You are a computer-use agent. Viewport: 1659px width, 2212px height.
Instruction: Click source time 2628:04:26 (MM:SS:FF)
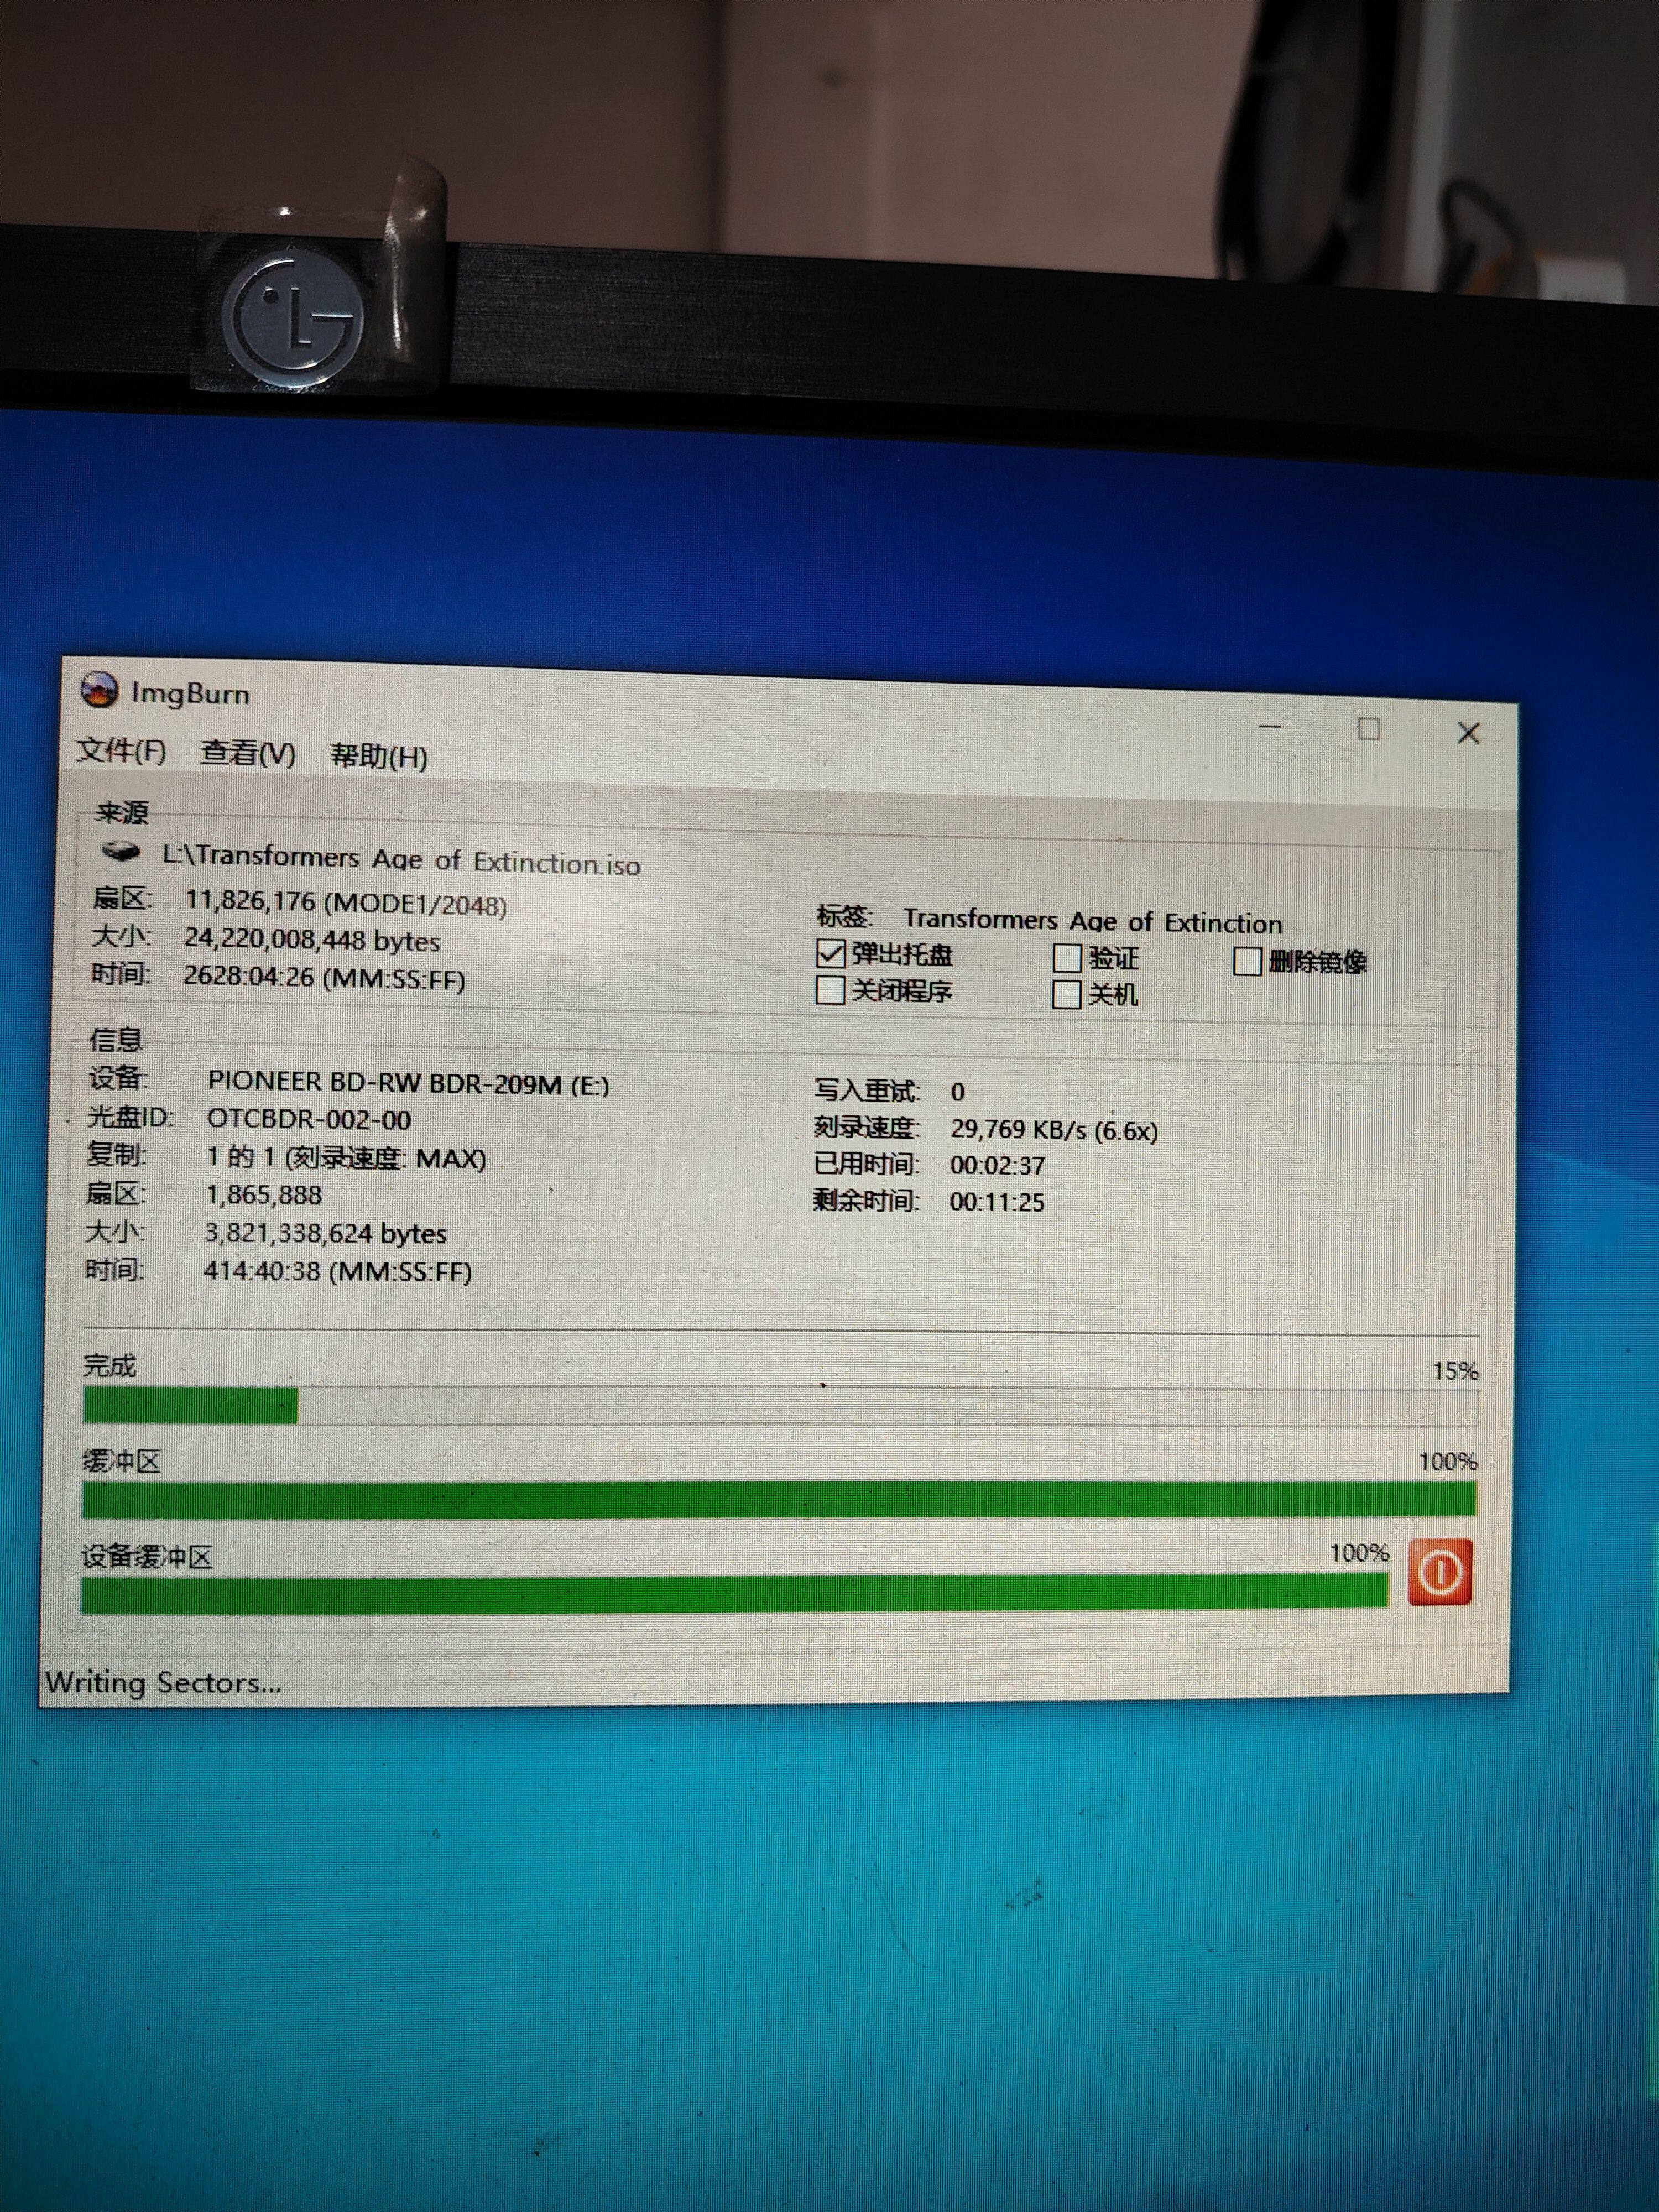pos(324,977)
